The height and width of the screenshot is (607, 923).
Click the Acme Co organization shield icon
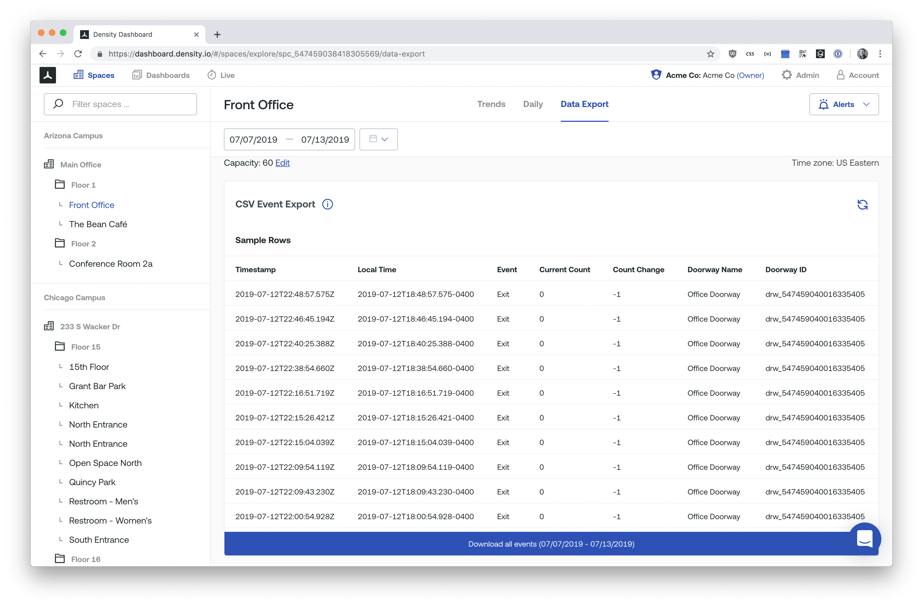(x=656, y=75)
